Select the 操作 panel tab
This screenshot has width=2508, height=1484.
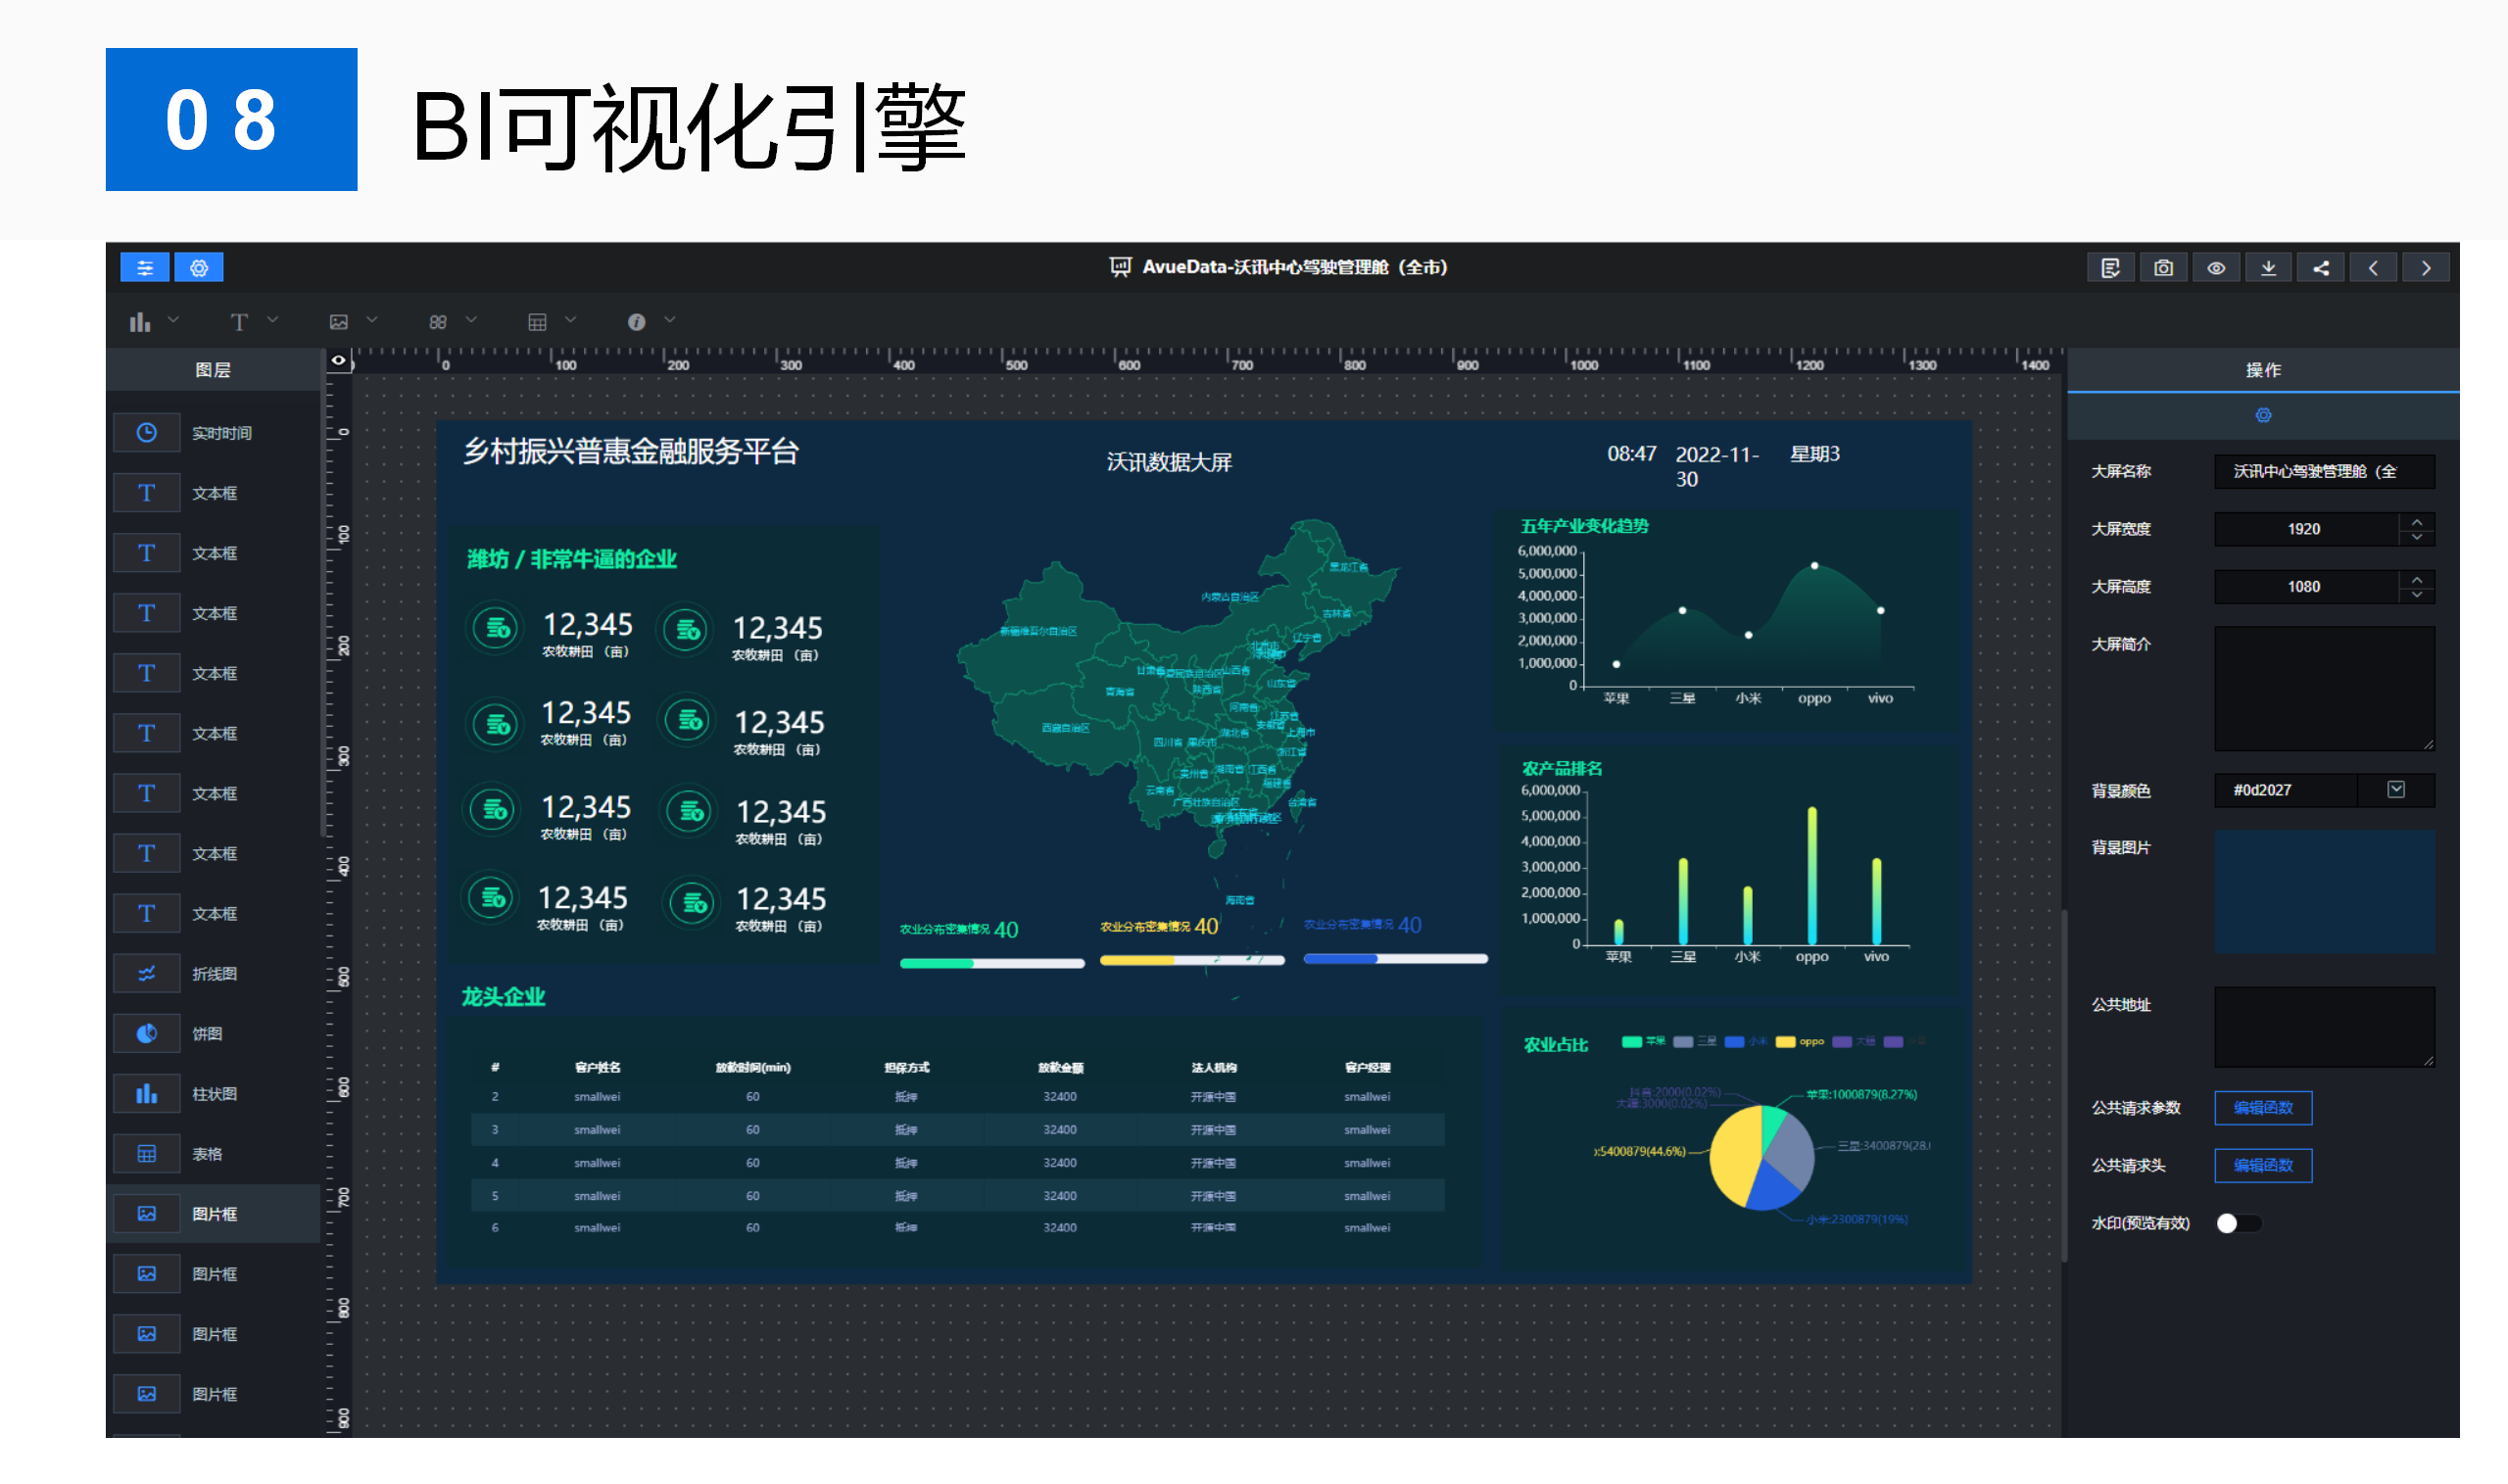2263,370
